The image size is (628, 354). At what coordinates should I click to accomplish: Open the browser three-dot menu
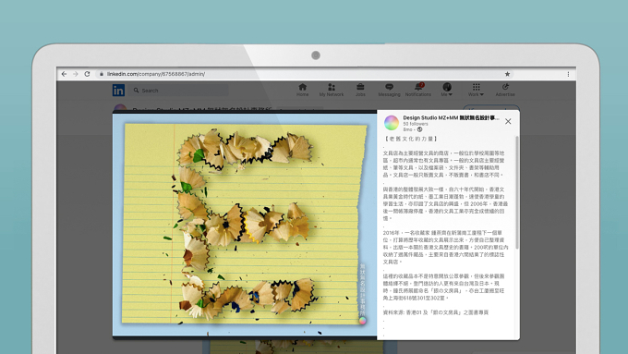(x=568, y=74)
